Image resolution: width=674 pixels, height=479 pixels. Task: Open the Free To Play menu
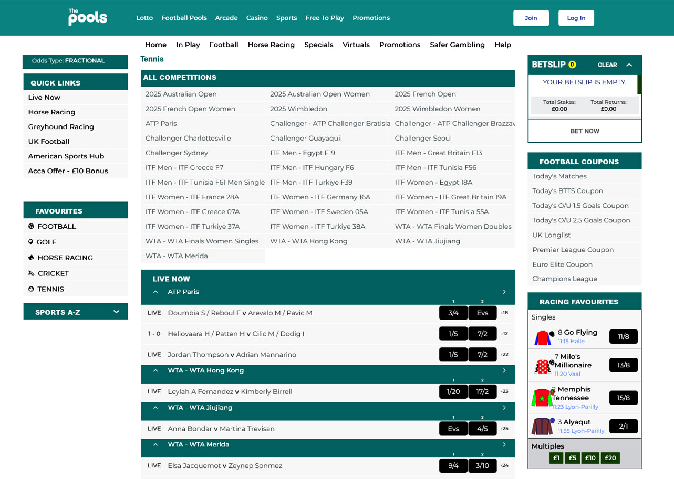[x=325, y=18]
